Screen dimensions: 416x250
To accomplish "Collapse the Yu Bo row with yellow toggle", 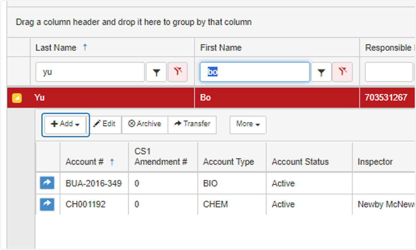I will point(17,98).
